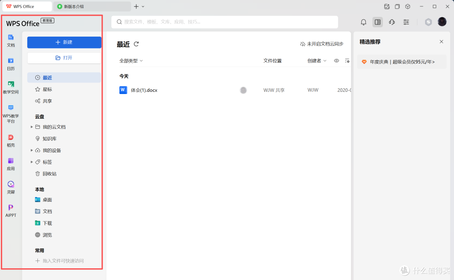Open the 应用 apps icon
Screen dimensions: 454x280
point(11,164)
